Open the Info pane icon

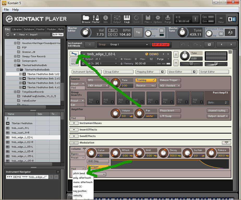[105, 19]
